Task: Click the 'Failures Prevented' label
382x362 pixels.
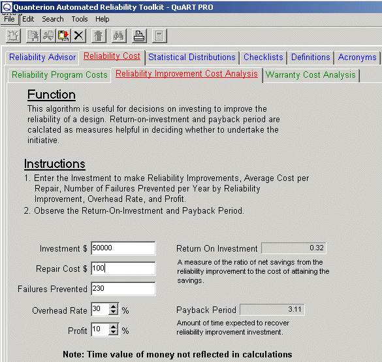Action: tap(52, 289)
